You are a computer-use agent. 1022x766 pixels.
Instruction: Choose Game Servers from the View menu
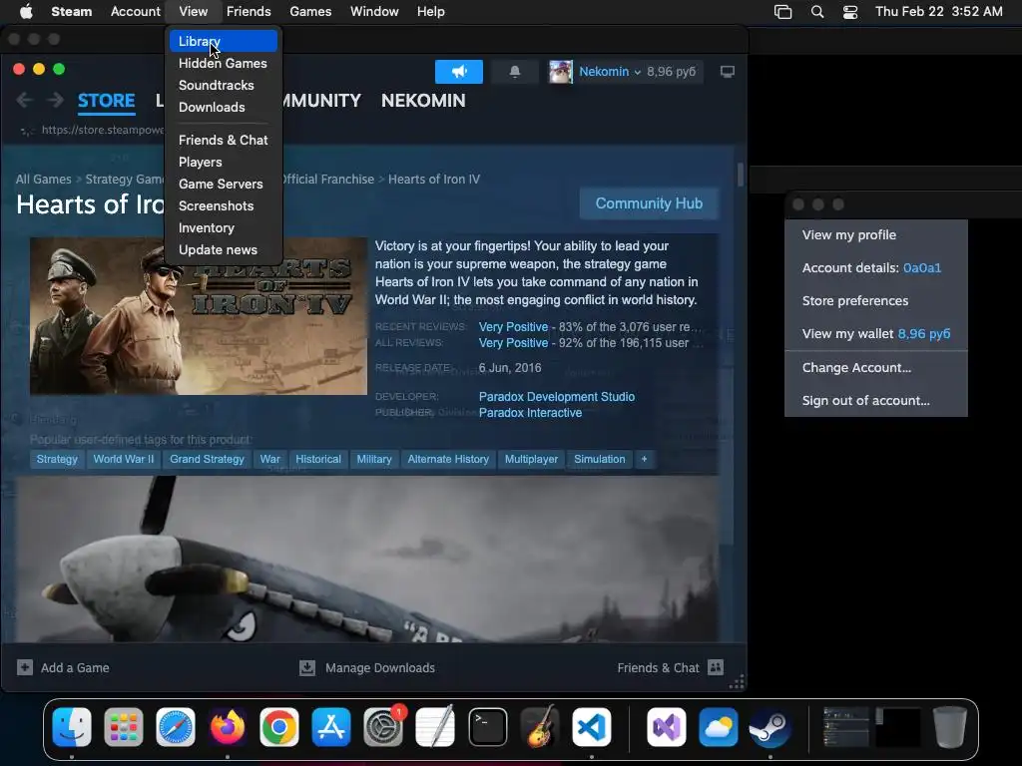pyautogui.click(x=224, y=185)
